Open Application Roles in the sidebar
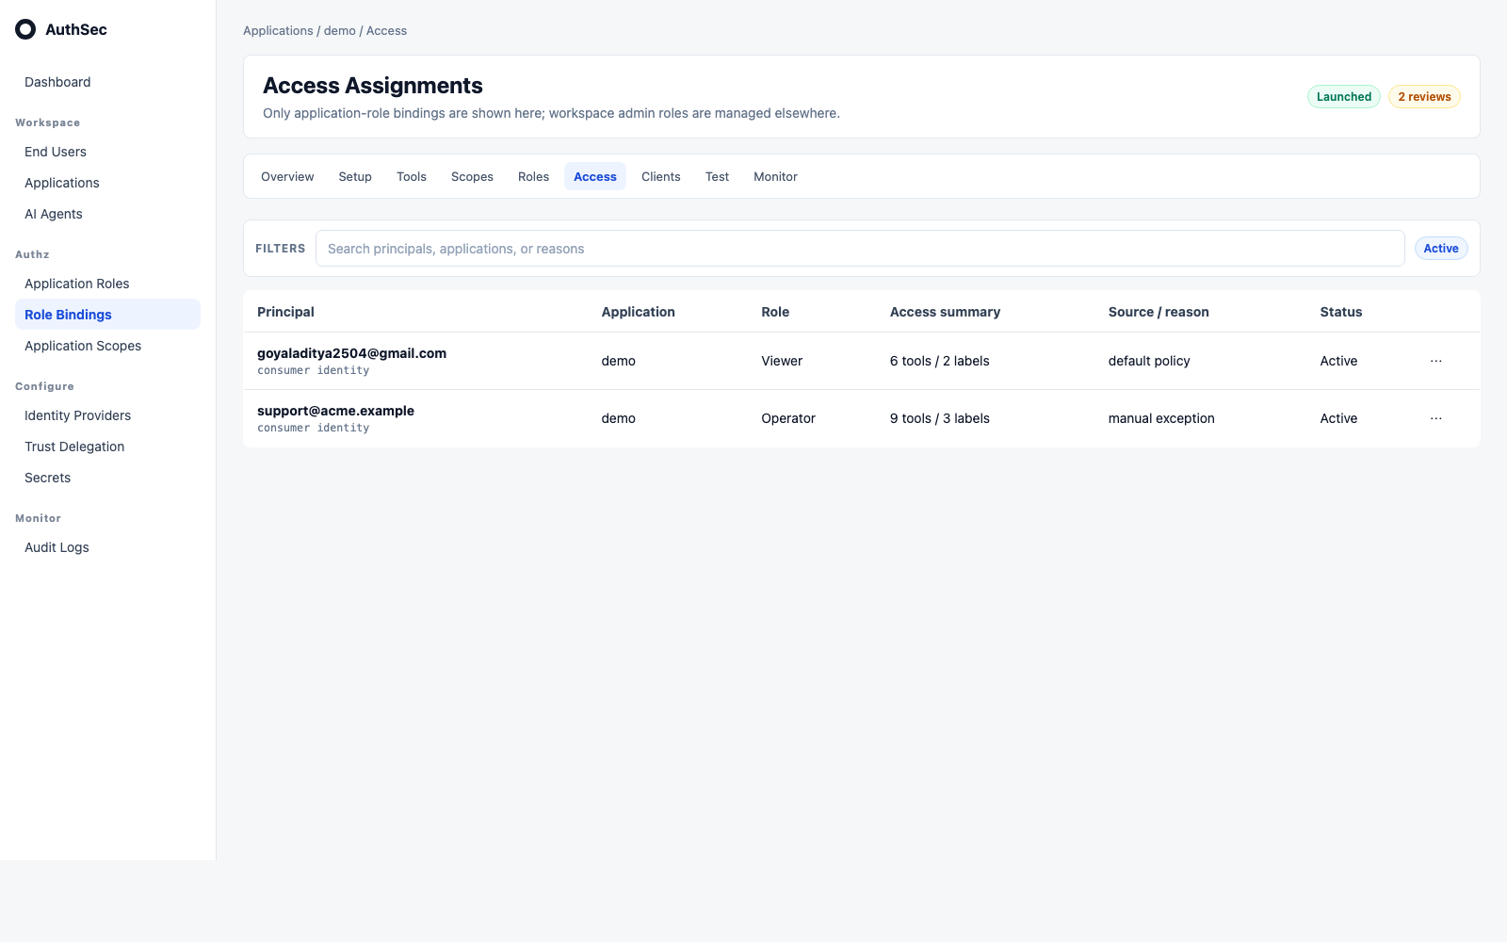The image size is (1507, 942). point(107,284)
